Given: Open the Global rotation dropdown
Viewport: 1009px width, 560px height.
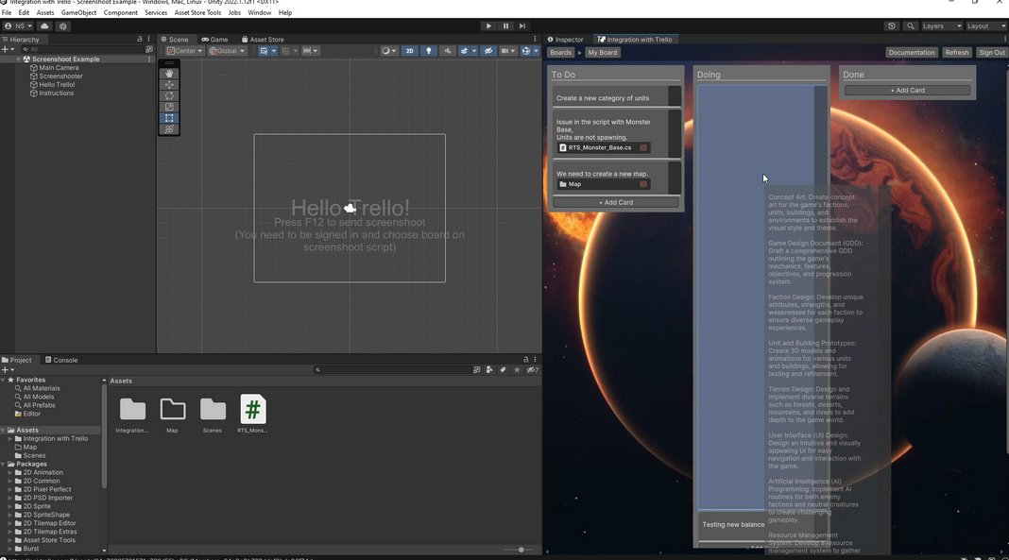Looking at the screenshot, I should (x=227, y=51).
